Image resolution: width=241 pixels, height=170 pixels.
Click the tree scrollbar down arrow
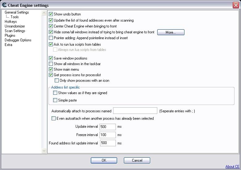tap(44, 151)
